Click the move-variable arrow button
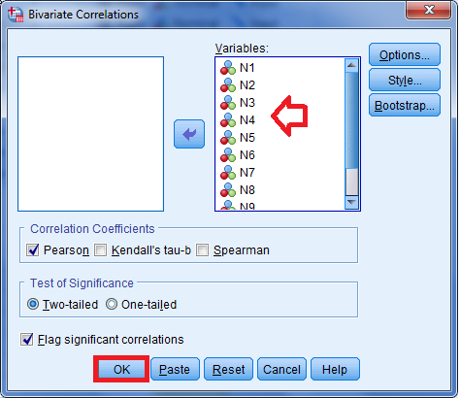The width and height of the screenshot is (460, 398). (189, 134)
